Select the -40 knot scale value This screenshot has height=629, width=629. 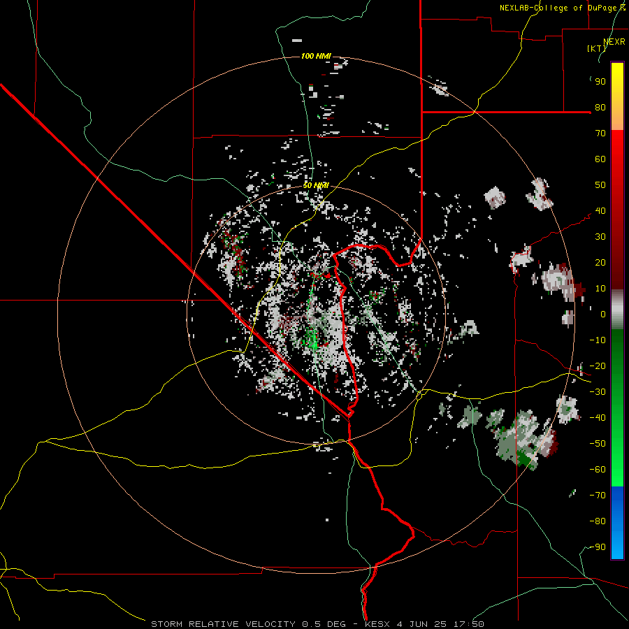point(598,418)
